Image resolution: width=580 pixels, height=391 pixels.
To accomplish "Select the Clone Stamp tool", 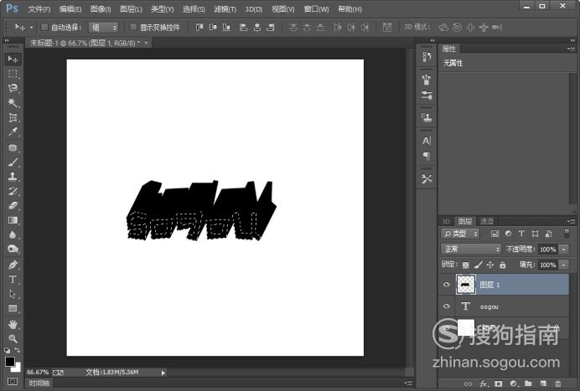I will coord(13,177).
